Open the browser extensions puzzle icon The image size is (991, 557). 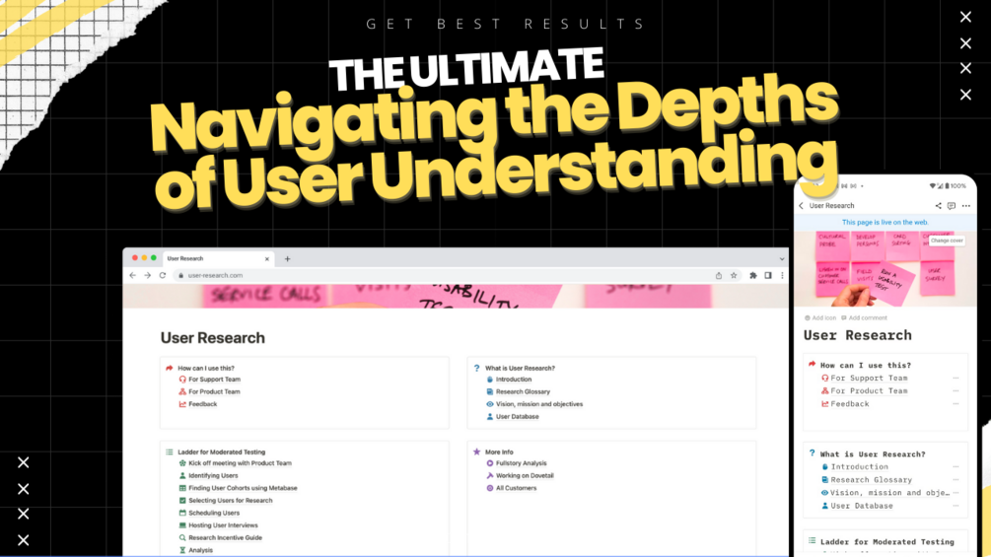[x=752, y=275]
